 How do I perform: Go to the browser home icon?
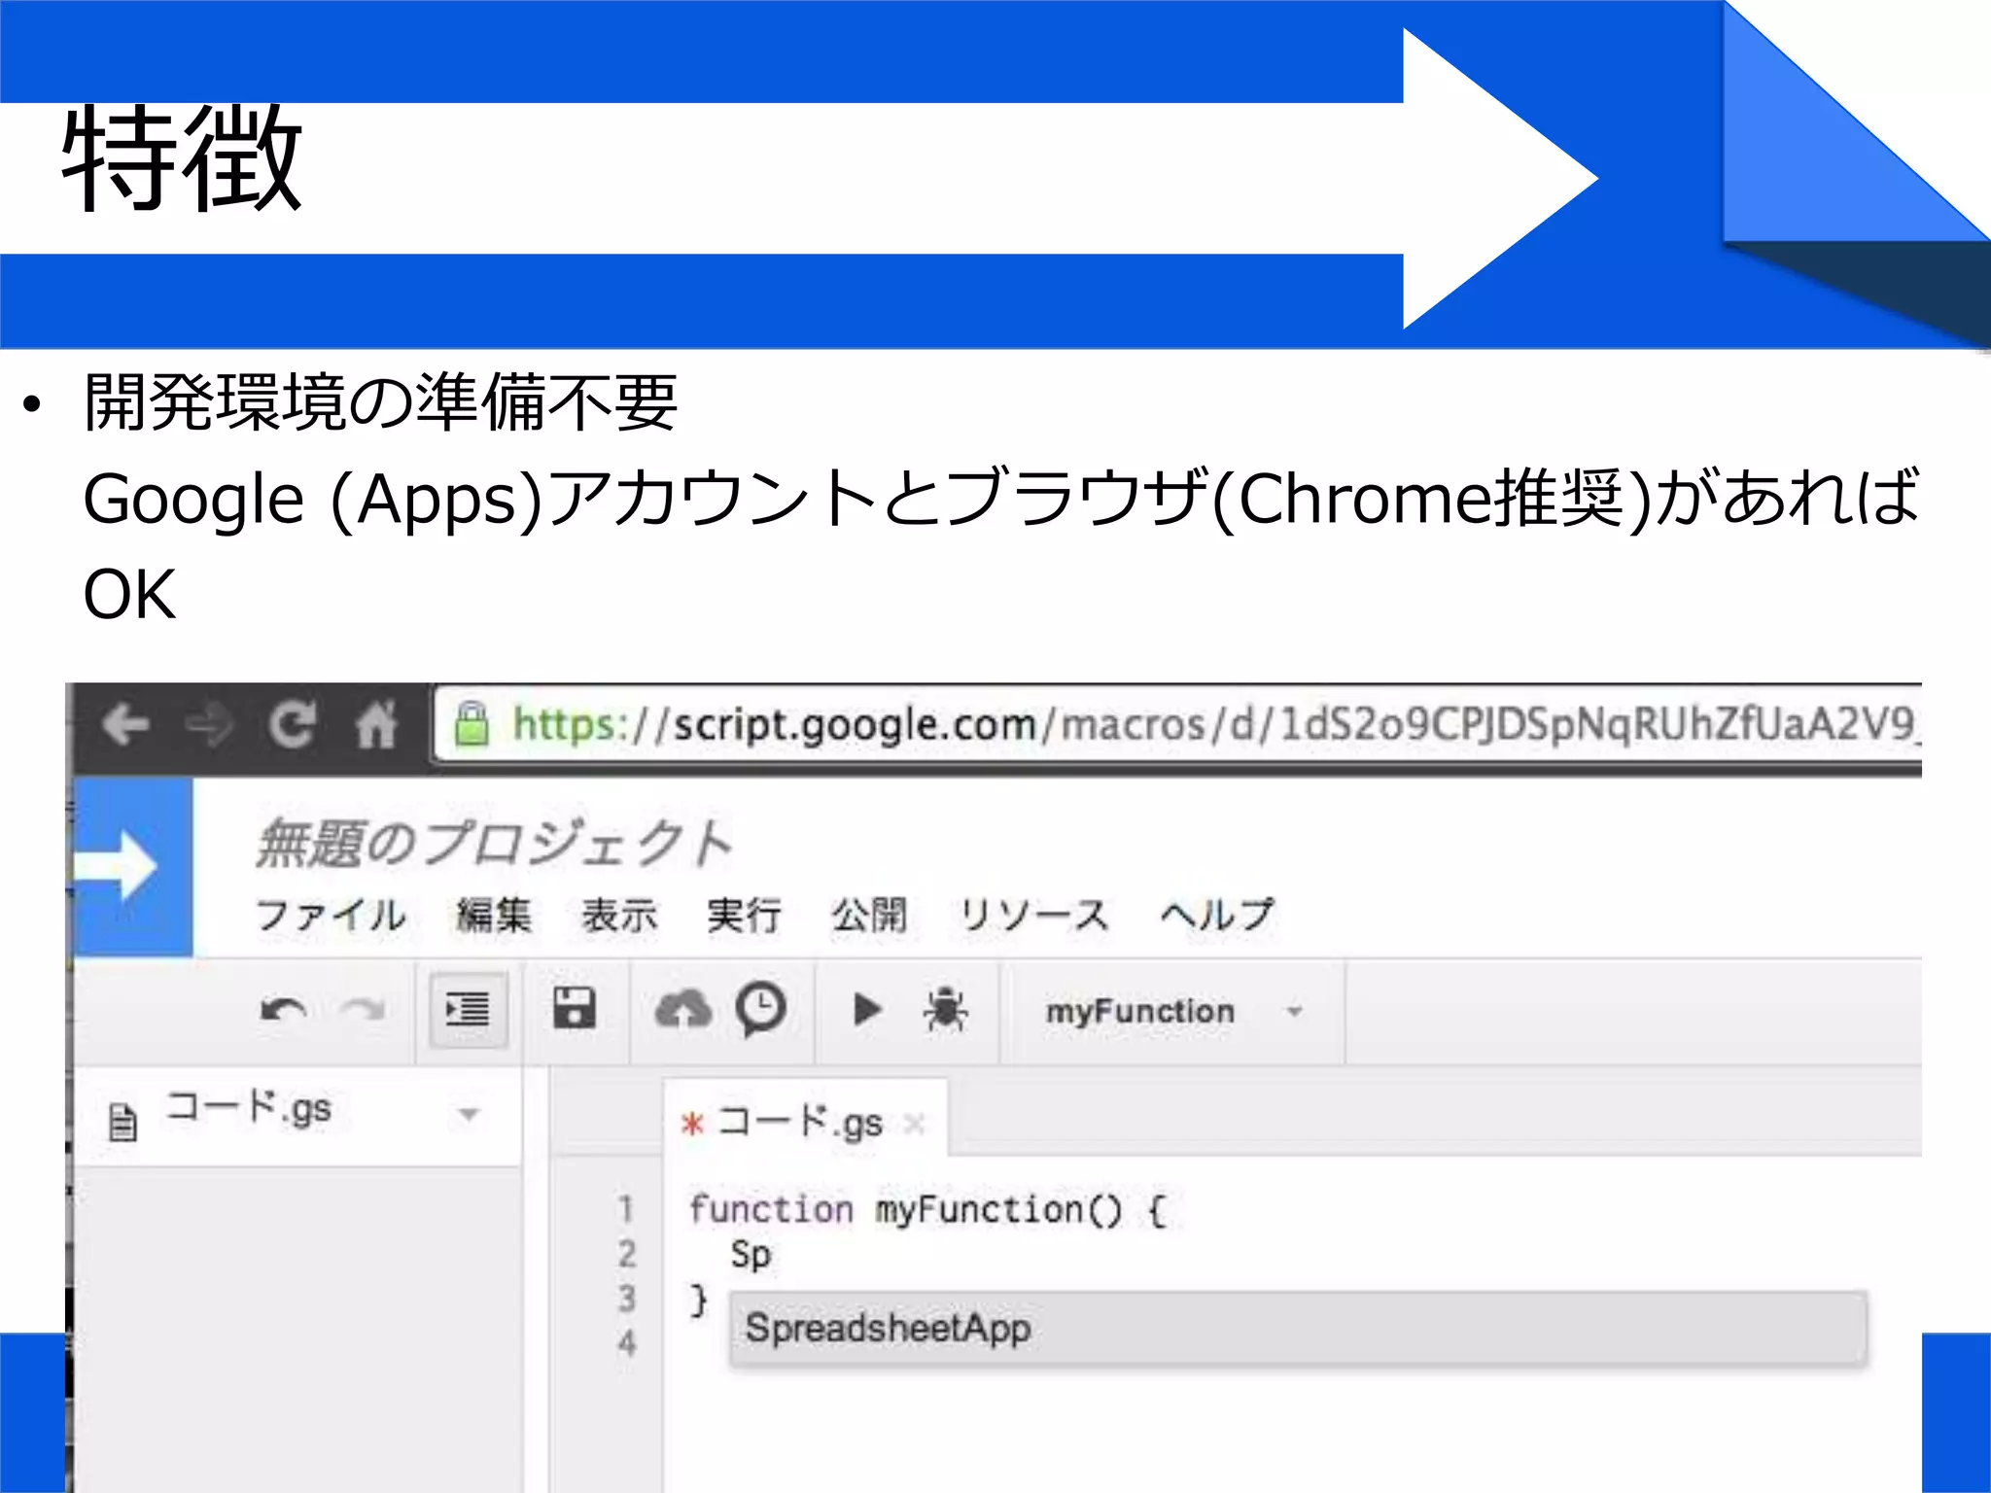pyautogui.click(x=375, y=725)
